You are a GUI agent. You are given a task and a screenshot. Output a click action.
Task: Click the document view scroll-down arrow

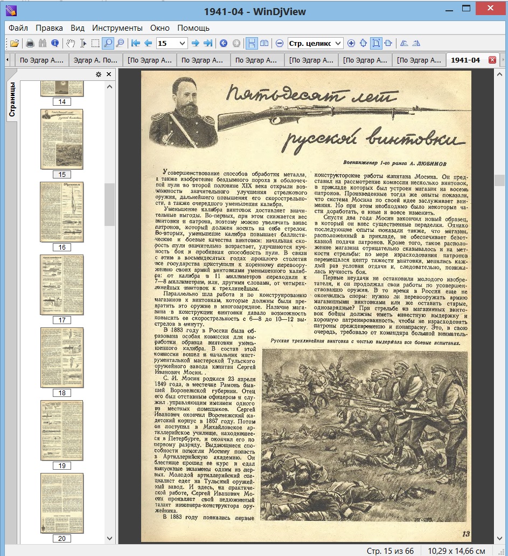pyautogui.click(x=499, y=538)
